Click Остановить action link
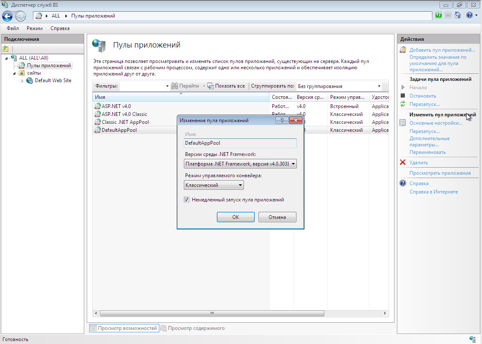The width and height of the screenshot is (482, 344). 423,96
